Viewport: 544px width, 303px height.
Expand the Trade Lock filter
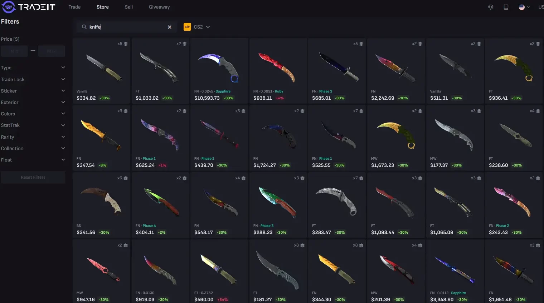click(33, 79)
